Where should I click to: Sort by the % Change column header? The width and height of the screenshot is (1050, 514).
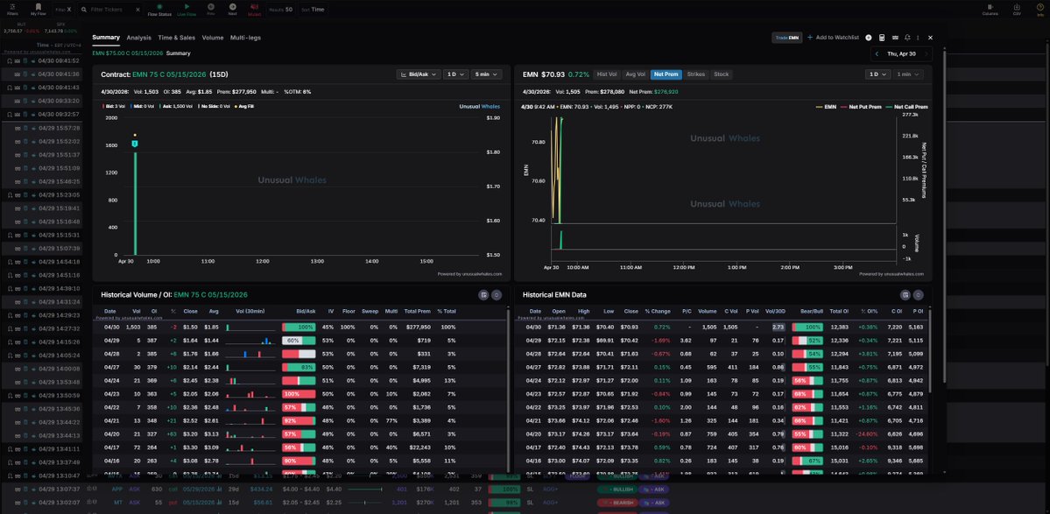tap(657, 311)
